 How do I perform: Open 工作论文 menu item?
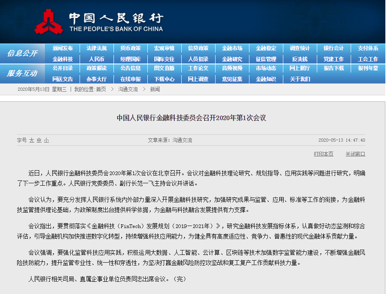click(x=198, y=68)
